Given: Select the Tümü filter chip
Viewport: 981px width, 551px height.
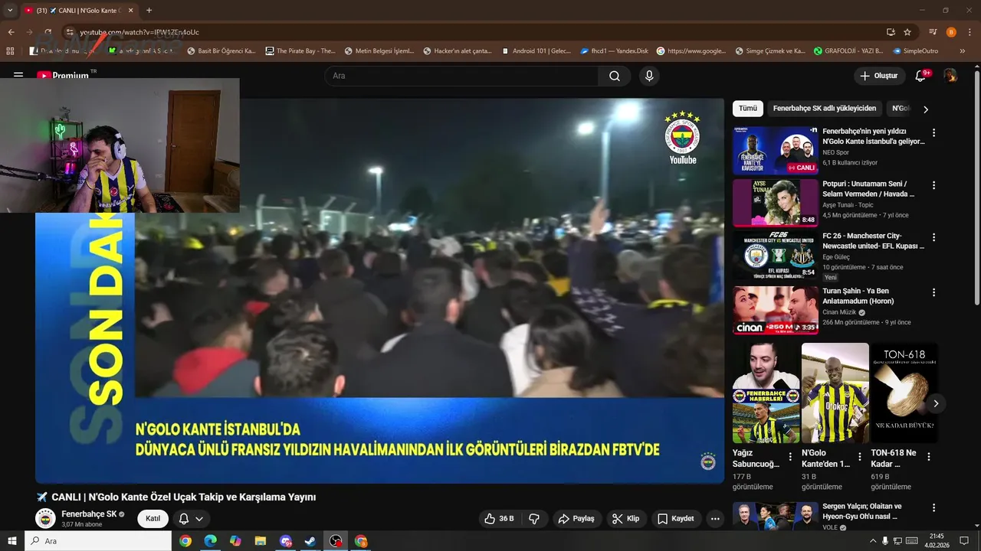Looking at the screenshot, I should (747, 109).
